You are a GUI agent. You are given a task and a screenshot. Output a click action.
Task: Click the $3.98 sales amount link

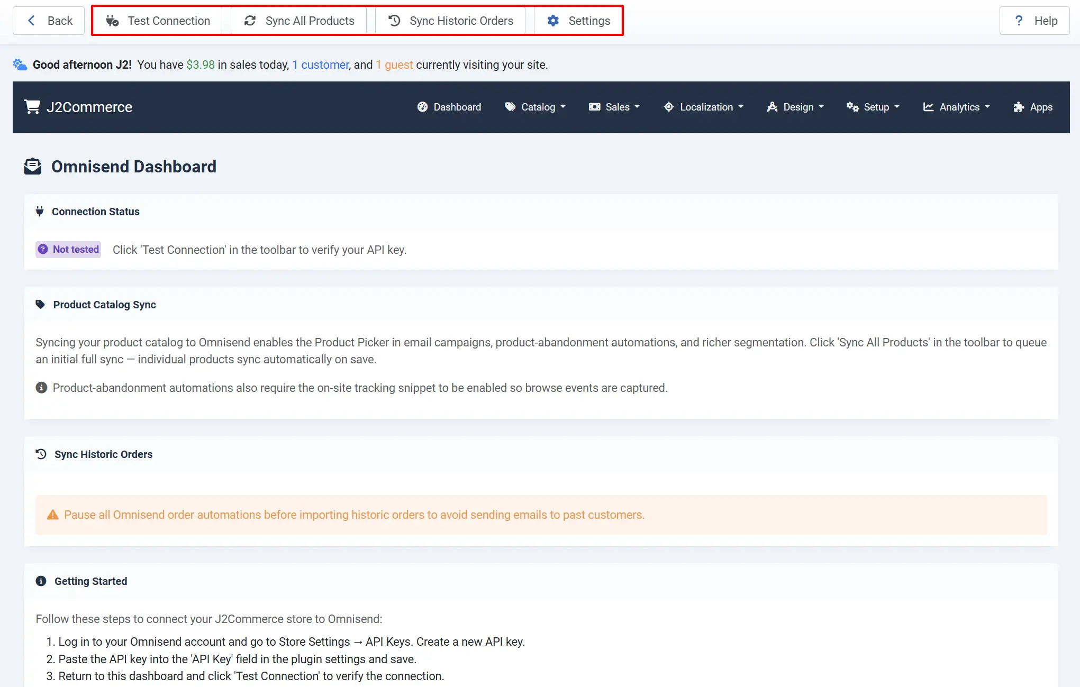(x=201, y=65)
